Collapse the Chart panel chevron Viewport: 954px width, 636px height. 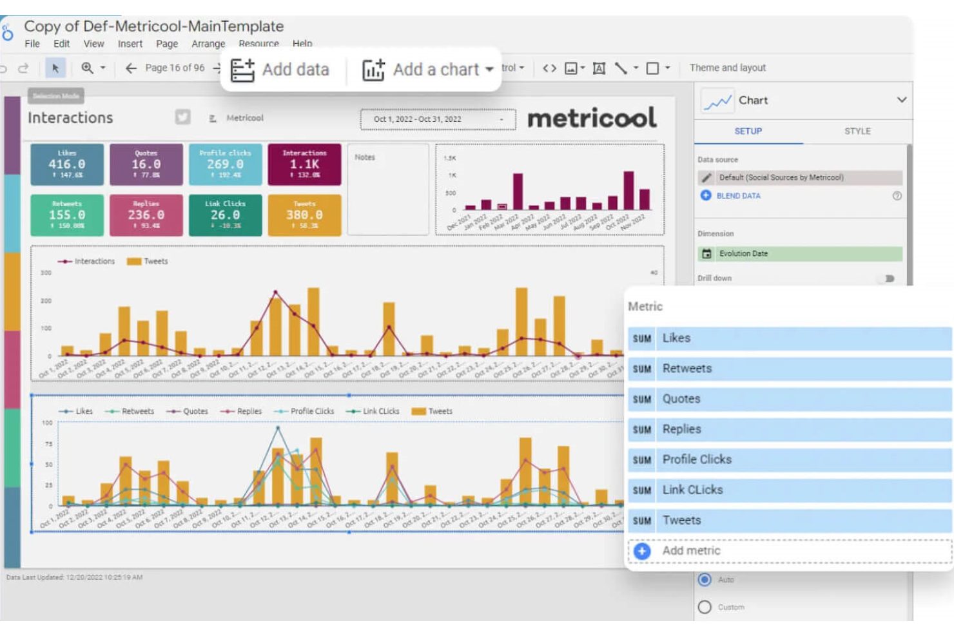(902, 101)
